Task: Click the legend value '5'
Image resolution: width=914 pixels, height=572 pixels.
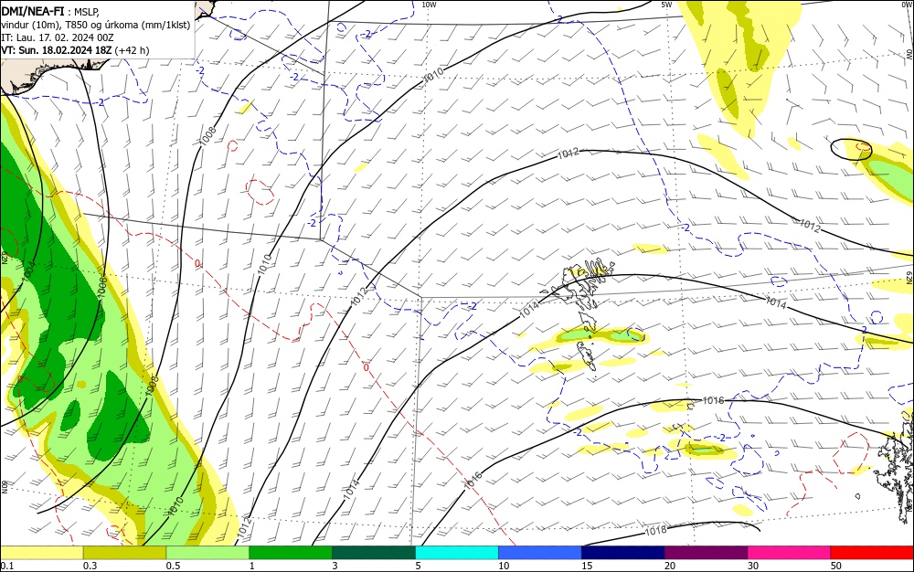Action: (x=418, y=566)
